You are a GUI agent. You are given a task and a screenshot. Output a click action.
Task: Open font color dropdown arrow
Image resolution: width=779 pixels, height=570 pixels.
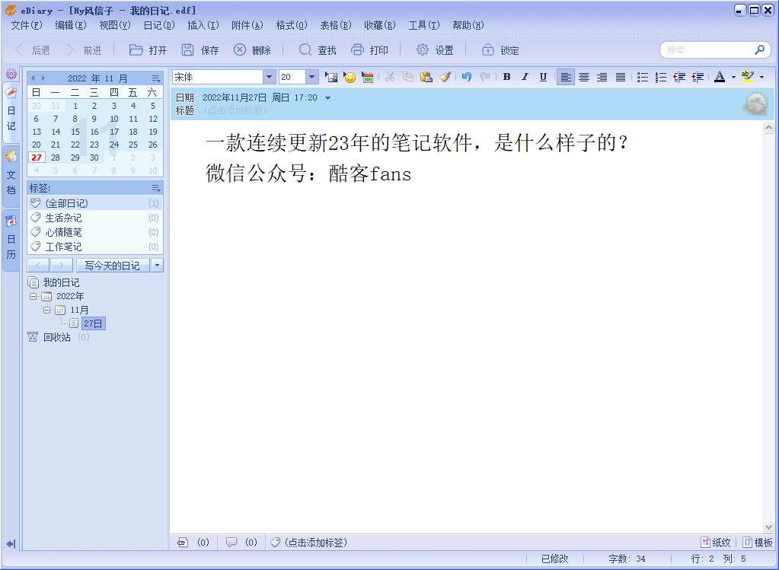[733, 78]
